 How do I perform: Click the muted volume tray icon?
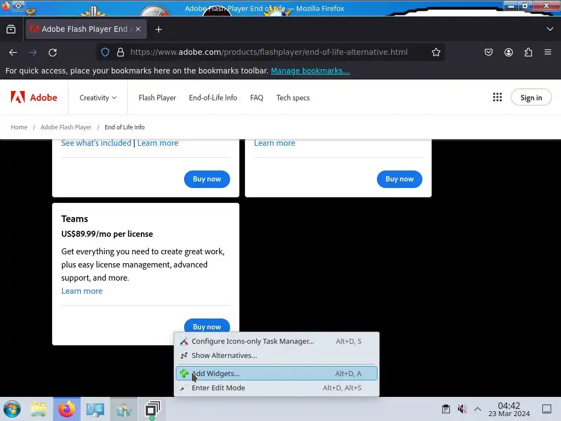point(462,409)
